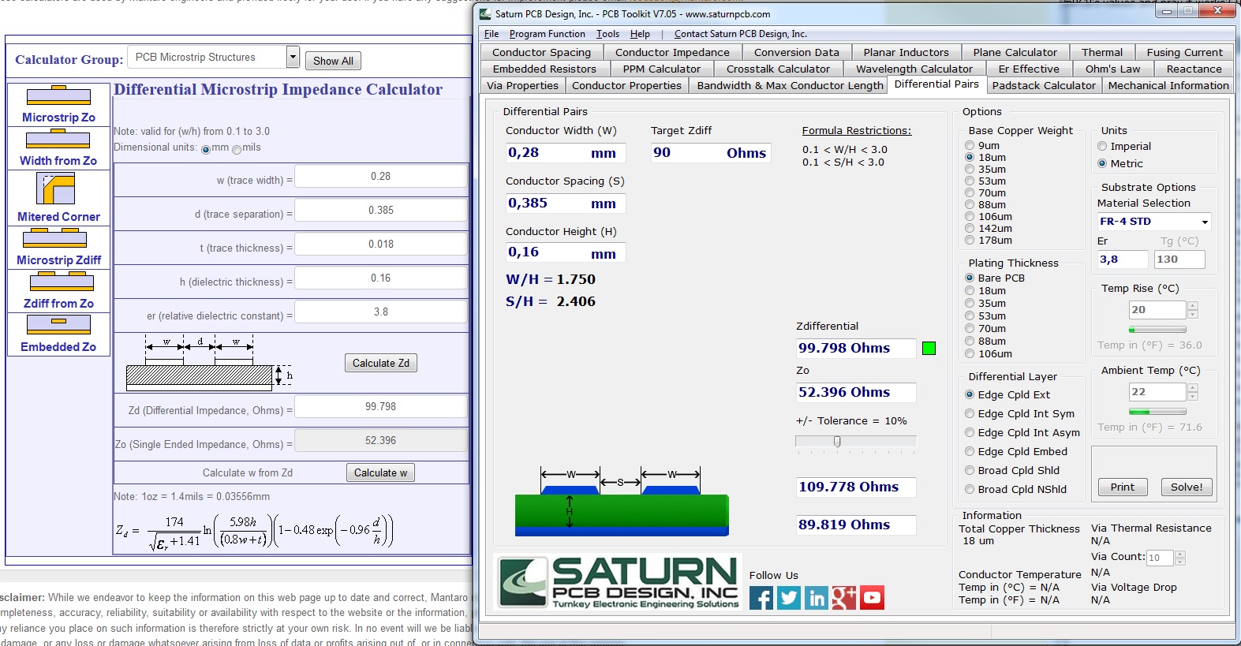Click the green Zdifferential status indicator
This screenshot has width=1241, height=646.
[x=929, y=349]
